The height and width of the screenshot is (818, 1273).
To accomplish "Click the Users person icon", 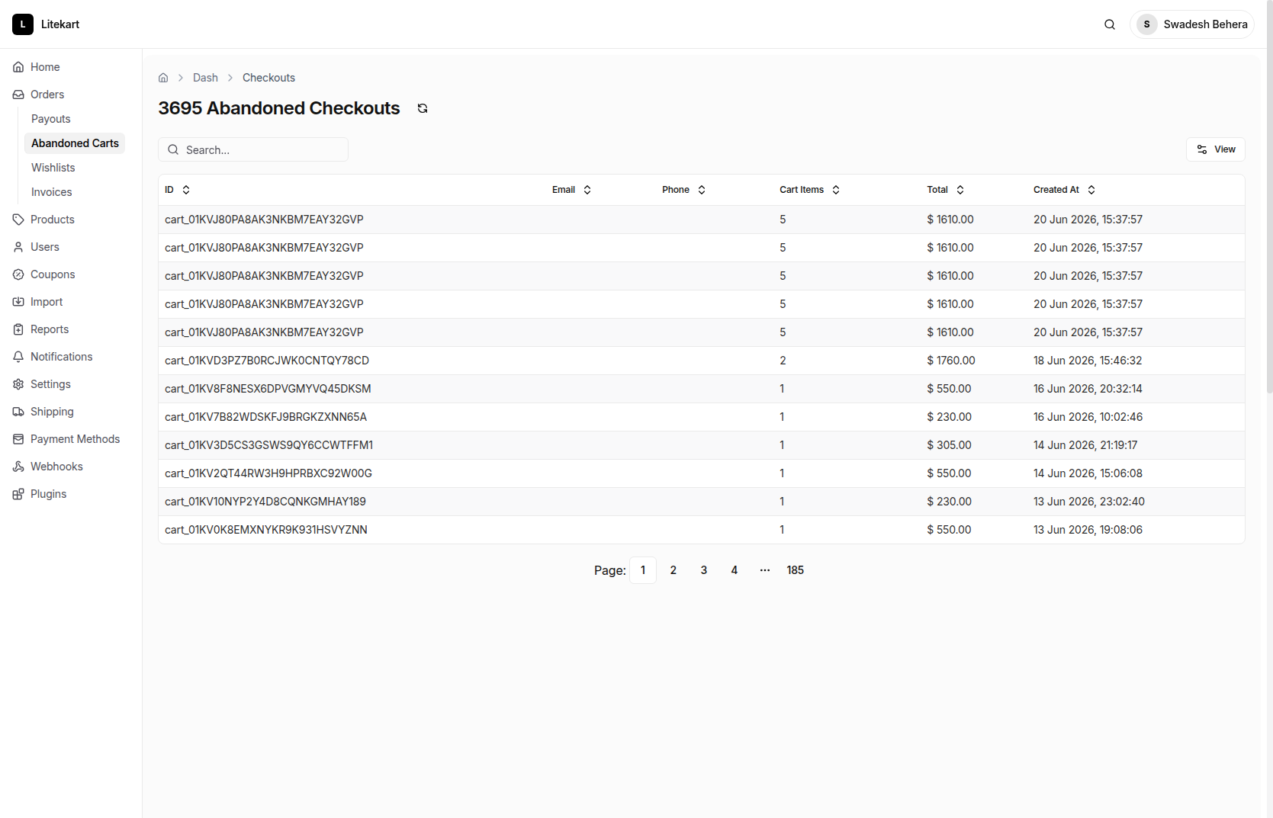I will (18, 247).
